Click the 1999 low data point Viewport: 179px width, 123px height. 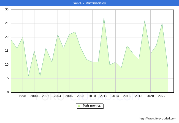tap(28, 76)
